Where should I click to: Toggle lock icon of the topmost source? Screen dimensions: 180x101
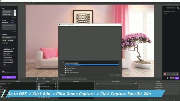point(58,83)
